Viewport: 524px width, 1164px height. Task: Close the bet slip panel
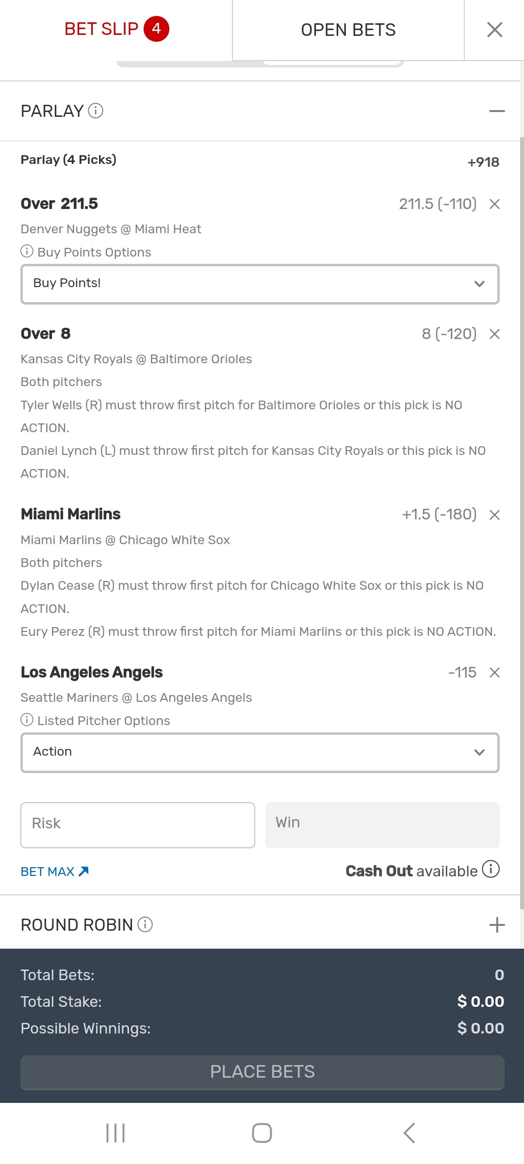(x=494, y=30)
